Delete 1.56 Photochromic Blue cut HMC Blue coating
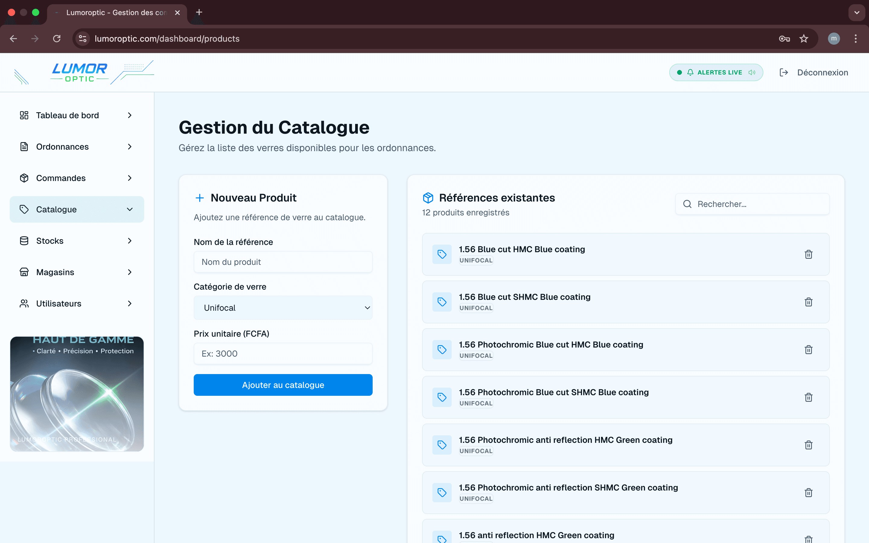The image size is (869, 543). (x=808, y=349)
